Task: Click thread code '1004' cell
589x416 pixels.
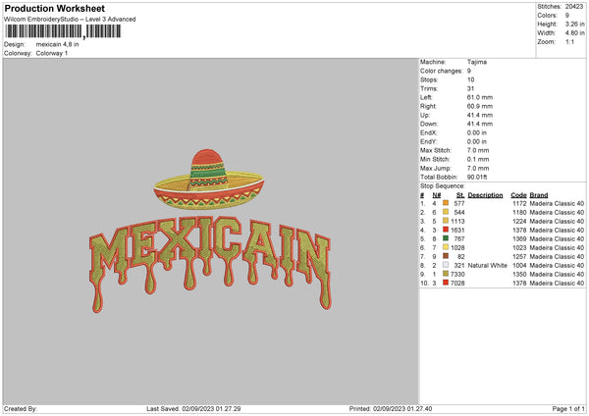Action: pyautogui.click(x=519, y=266)
